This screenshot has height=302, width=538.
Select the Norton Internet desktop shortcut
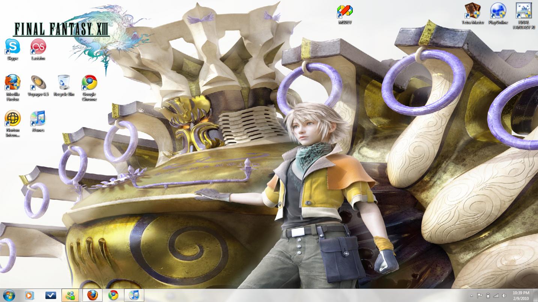12,124
